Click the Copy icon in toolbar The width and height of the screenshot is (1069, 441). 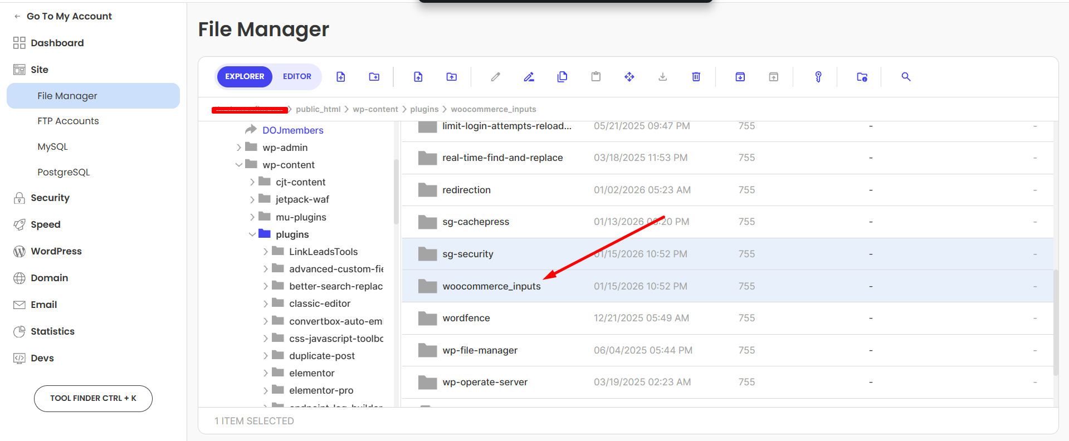tap(562, 77)
